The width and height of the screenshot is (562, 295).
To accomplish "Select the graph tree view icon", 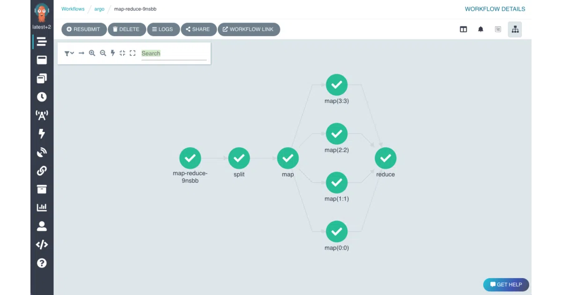I will tap(515, 29).
